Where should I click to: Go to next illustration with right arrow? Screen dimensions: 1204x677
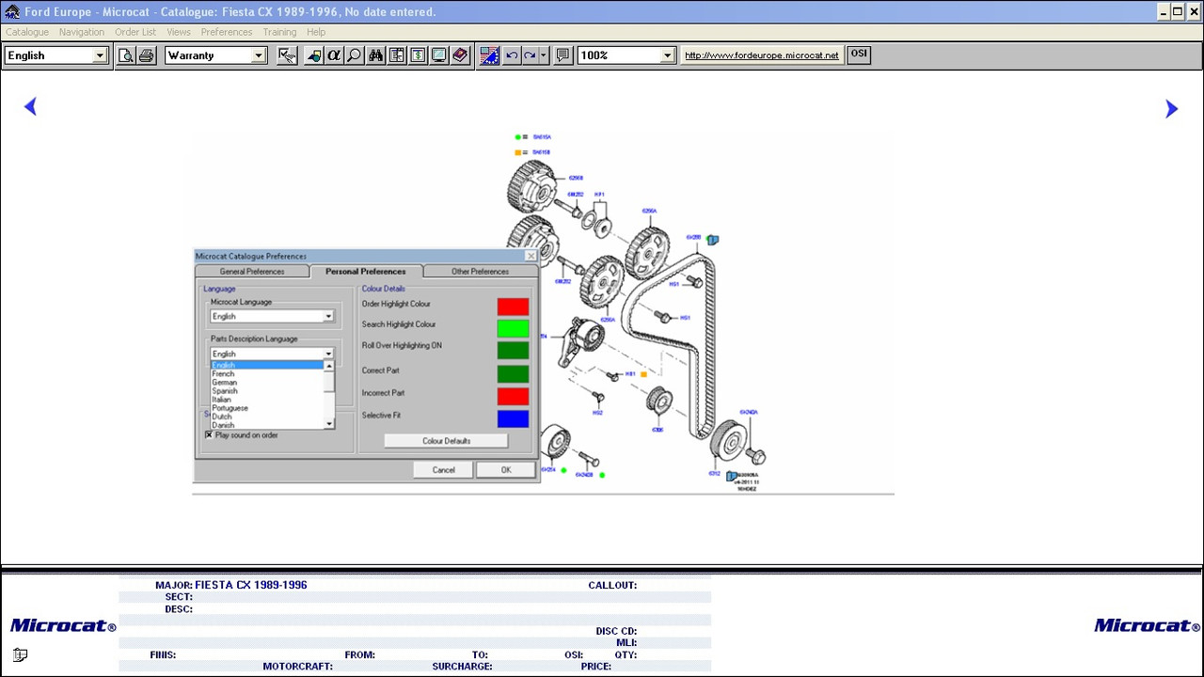coord(1171,109)
